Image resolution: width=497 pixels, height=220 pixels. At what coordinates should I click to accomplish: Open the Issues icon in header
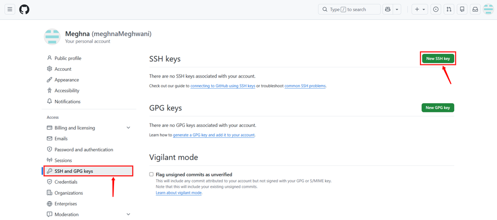click(436, 10)
